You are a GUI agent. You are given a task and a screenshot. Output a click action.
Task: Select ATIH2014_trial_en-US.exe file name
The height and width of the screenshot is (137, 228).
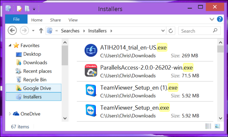[x=133, y=48]
